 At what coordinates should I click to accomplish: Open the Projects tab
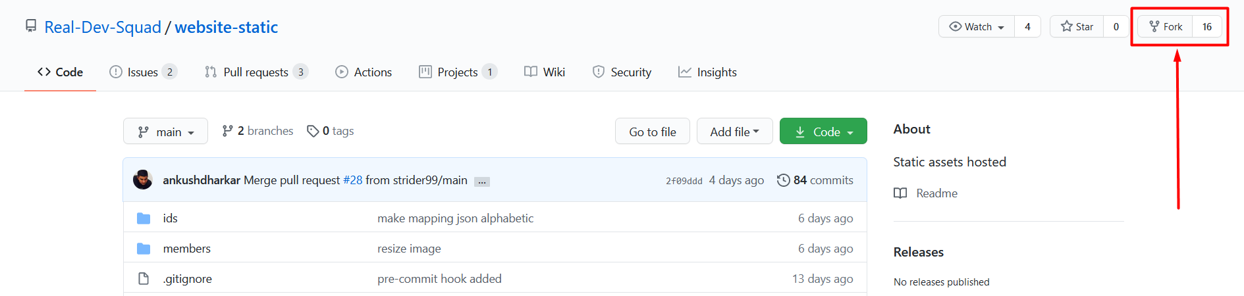coord(458,72)
